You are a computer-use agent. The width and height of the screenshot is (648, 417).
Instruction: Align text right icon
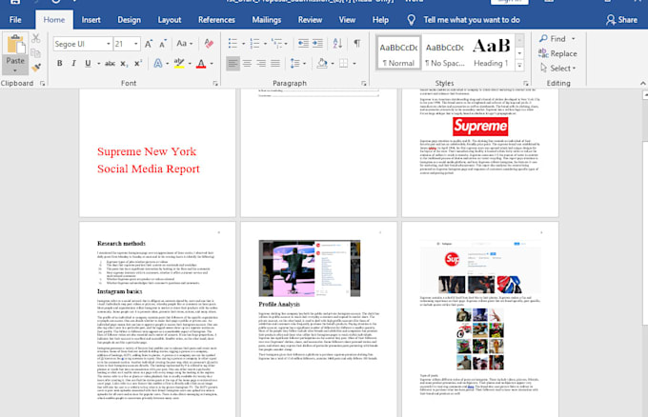pyautogui.click(x=261, y=63)
